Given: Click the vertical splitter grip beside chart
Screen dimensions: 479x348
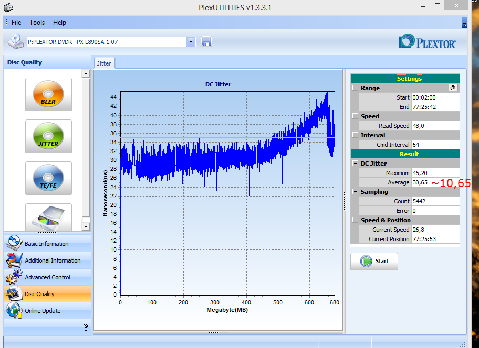Looking at the screenshot, I should 345,201.
